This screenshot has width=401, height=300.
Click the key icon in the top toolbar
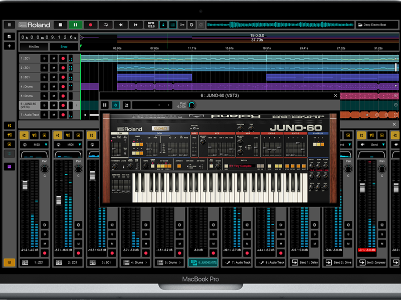tap(182, 24)
